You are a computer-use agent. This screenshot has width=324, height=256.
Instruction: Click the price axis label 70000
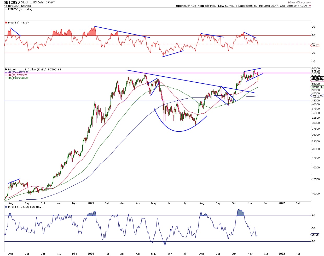[316, 69]
